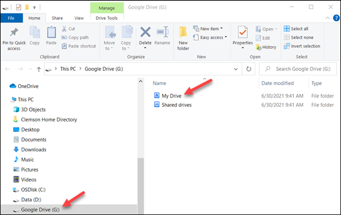The image size is (341, 215).
Task: Open Downloads in navigation pane
Action: [x=30, y=150]
